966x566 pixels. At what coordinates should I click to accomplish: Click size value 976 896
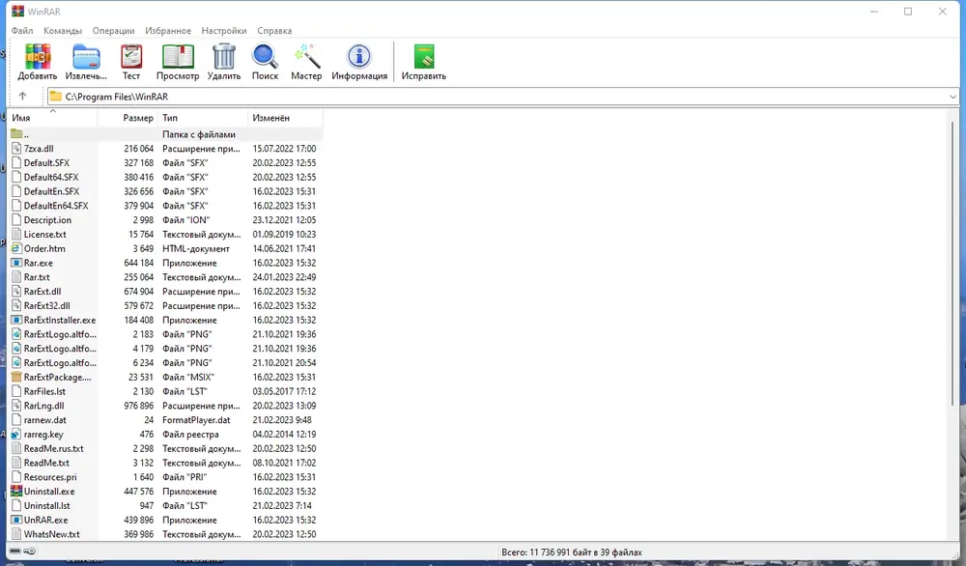click(x=138, y=406)
